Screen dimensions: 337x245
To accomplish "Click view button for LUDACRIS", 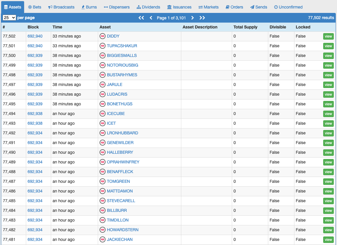I will tap(328, 94).
